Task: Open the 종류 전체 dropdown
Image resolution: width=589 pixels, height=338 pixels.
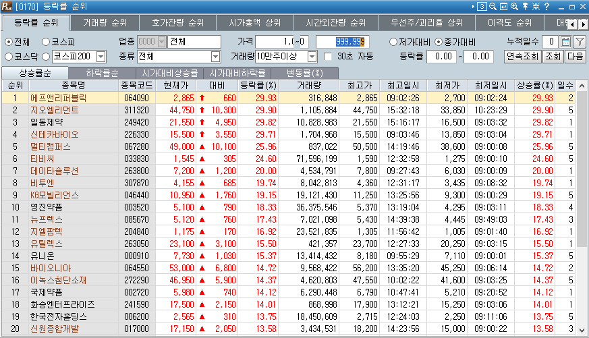Action: tap(216, 57)
